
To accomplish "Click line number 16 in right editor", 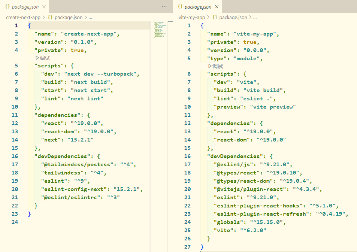I will pos(187,156).
